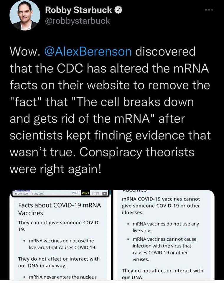The height and width of the screenshot is (283, 224).
Task: Select highlighted year 2021 in archive timeline
Action: [x=86, y=193]
